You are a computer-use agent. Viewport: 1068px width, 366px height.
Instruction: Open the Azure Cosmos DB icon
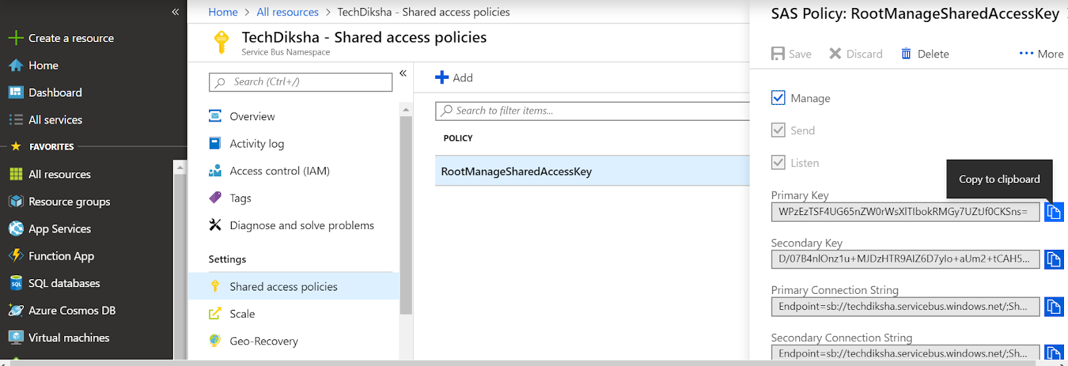[16, 311]
